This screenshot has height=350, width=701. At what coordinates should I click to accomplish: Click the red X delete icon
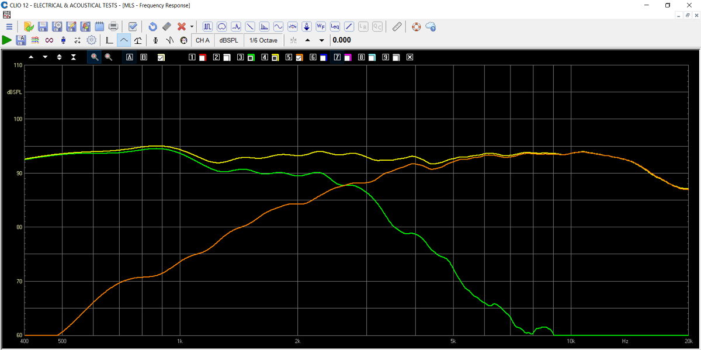tap(182, 26)
